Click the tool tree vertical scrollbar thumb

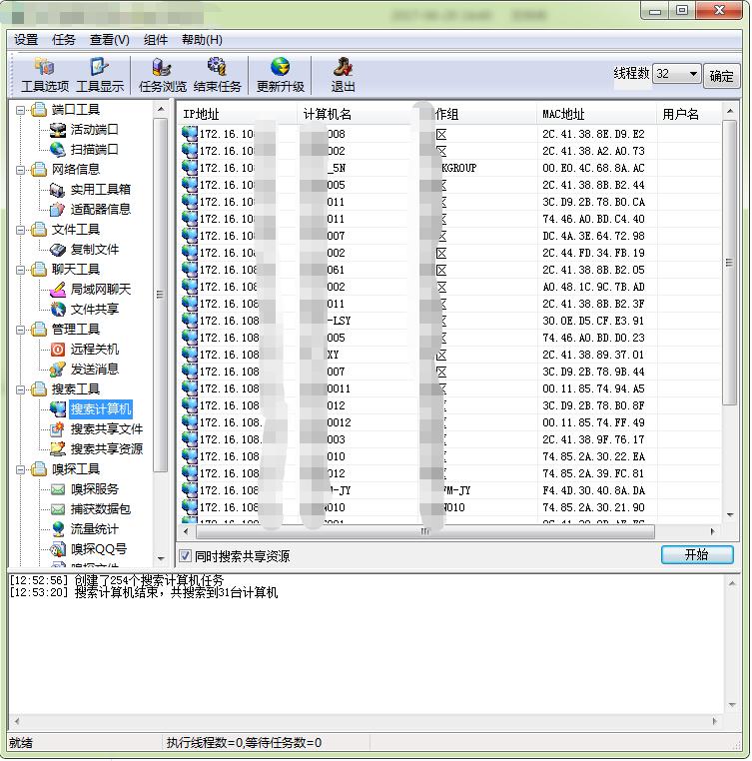tap(160, 295)
